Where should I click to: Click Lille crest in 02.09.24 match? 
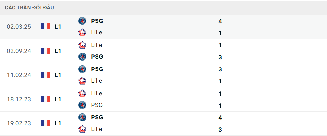82,45
